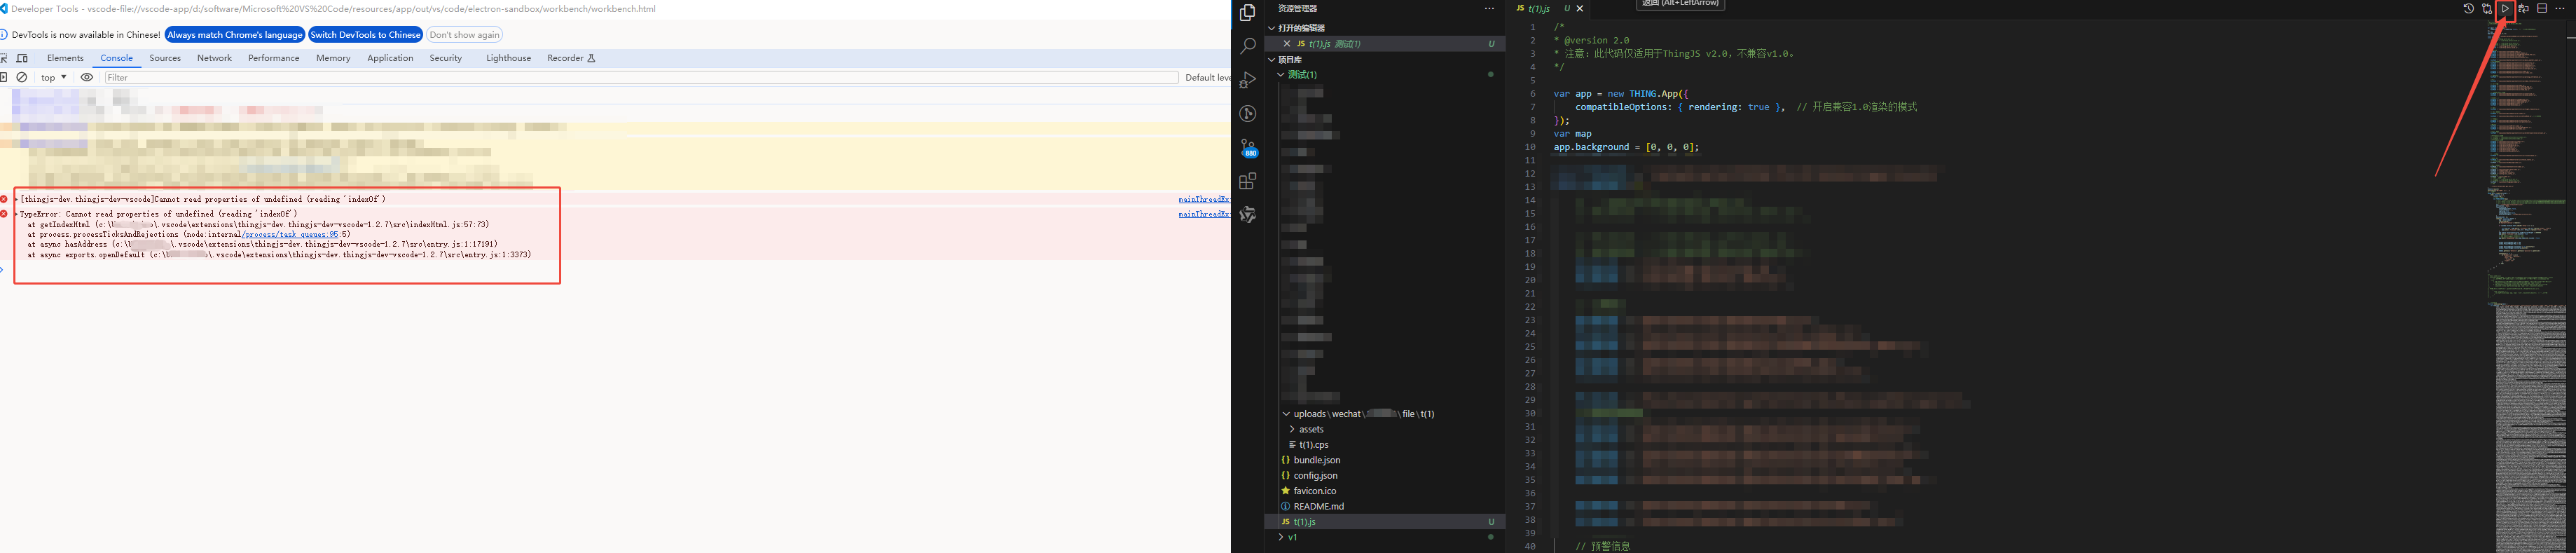Open the Default levels dropdown

click(1207, 77)
